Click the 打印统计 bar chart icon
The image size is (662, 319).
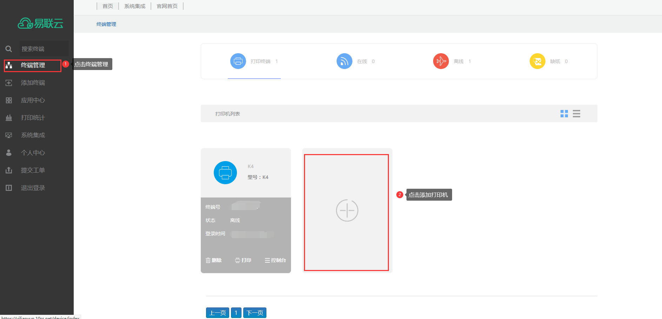(9, 118)
